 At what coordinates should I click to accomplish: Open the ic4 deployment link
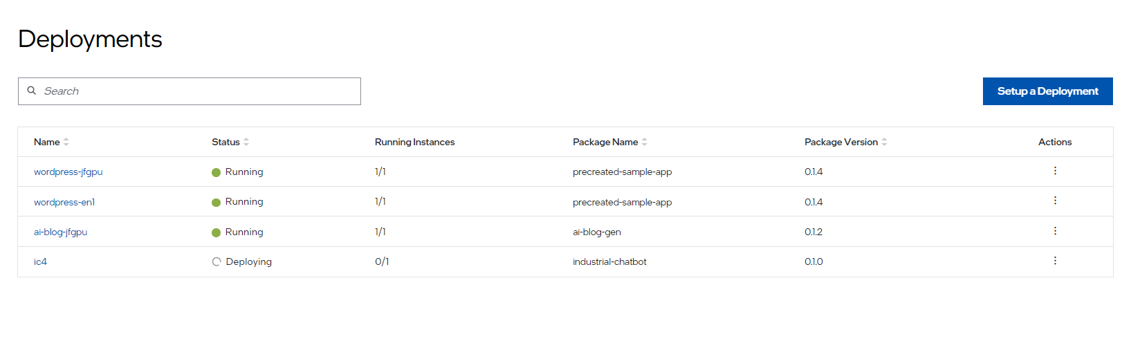point(40,261)
